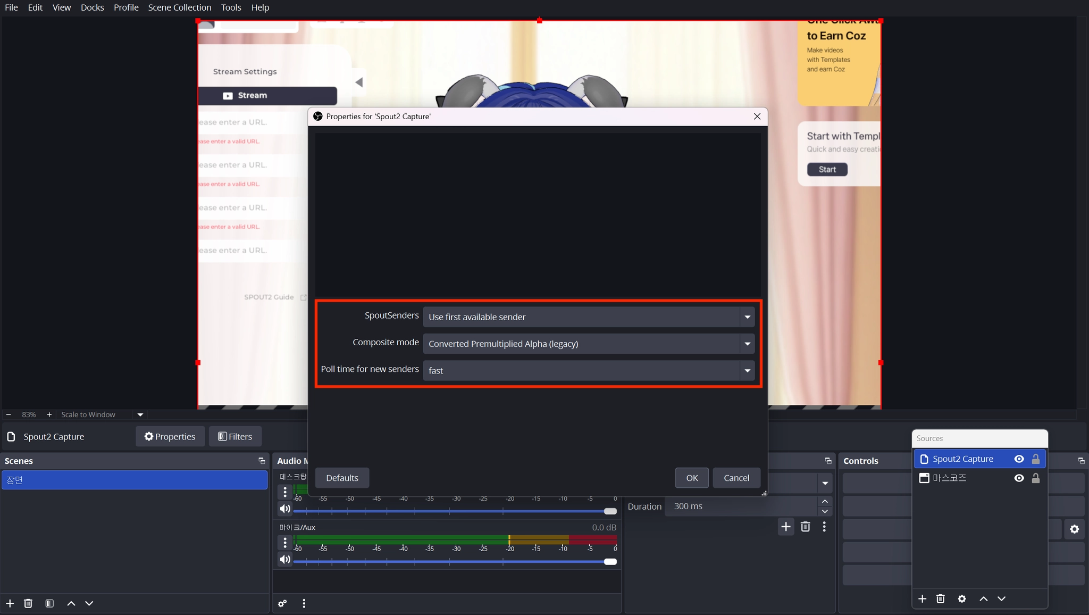
Task: Click the Defaults button
Action: click(342, 478)
